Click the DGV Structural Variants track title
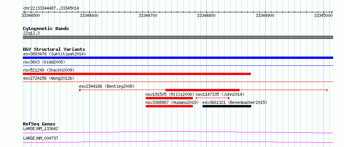Screen dimensions: 344x147 54,49
